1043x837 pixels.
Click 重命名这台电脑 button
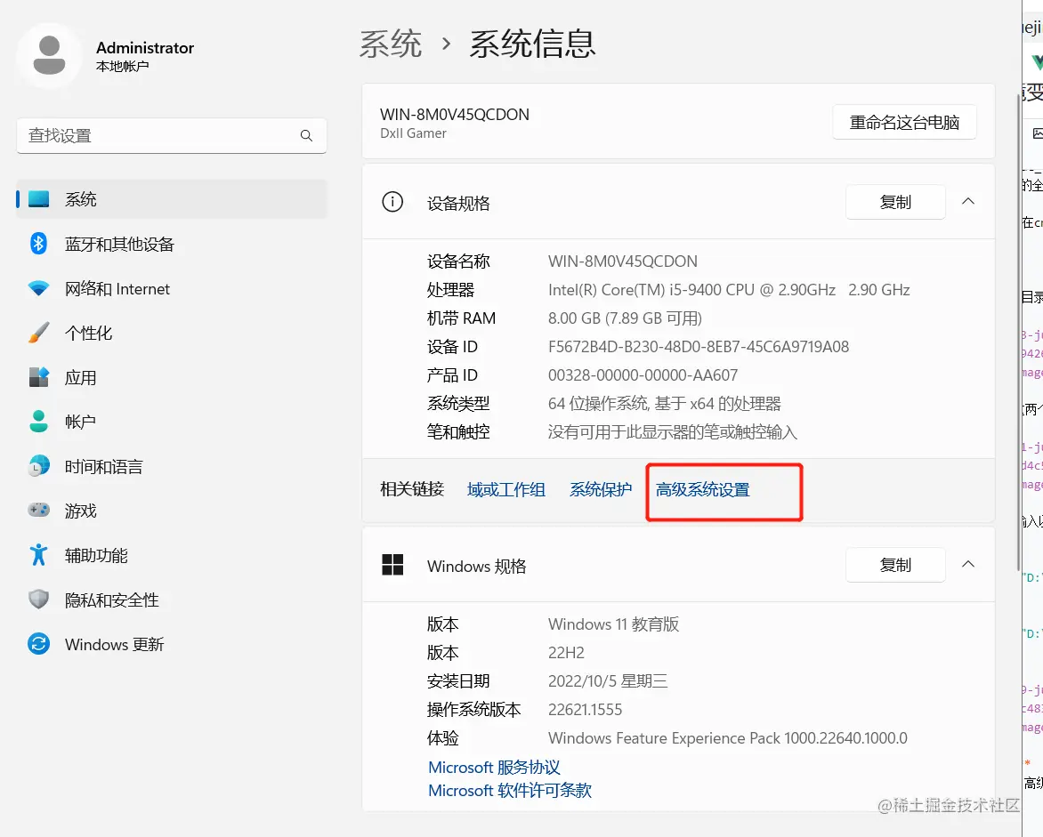904,123
